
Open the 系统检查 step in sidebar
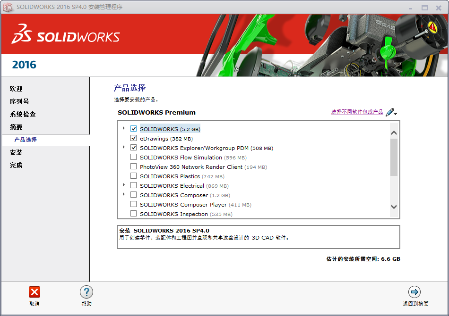point(23,114)
